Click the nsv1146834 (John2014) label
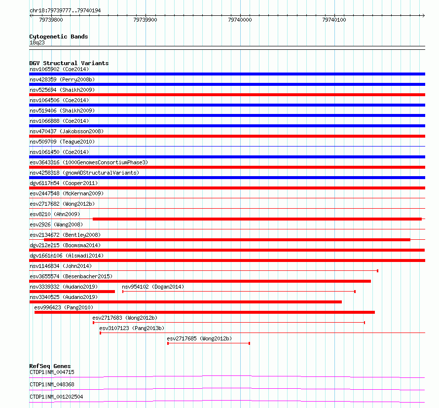 tap(61, 266)
